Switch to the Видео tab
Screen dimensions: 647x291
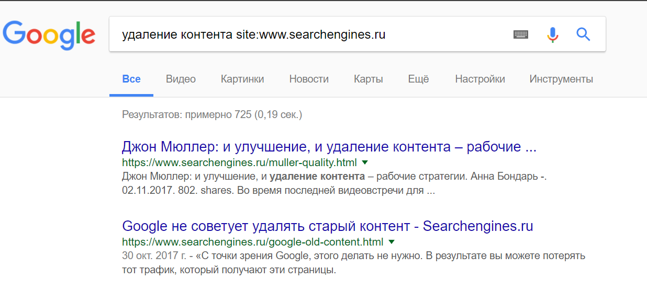[x=181, y=79]
